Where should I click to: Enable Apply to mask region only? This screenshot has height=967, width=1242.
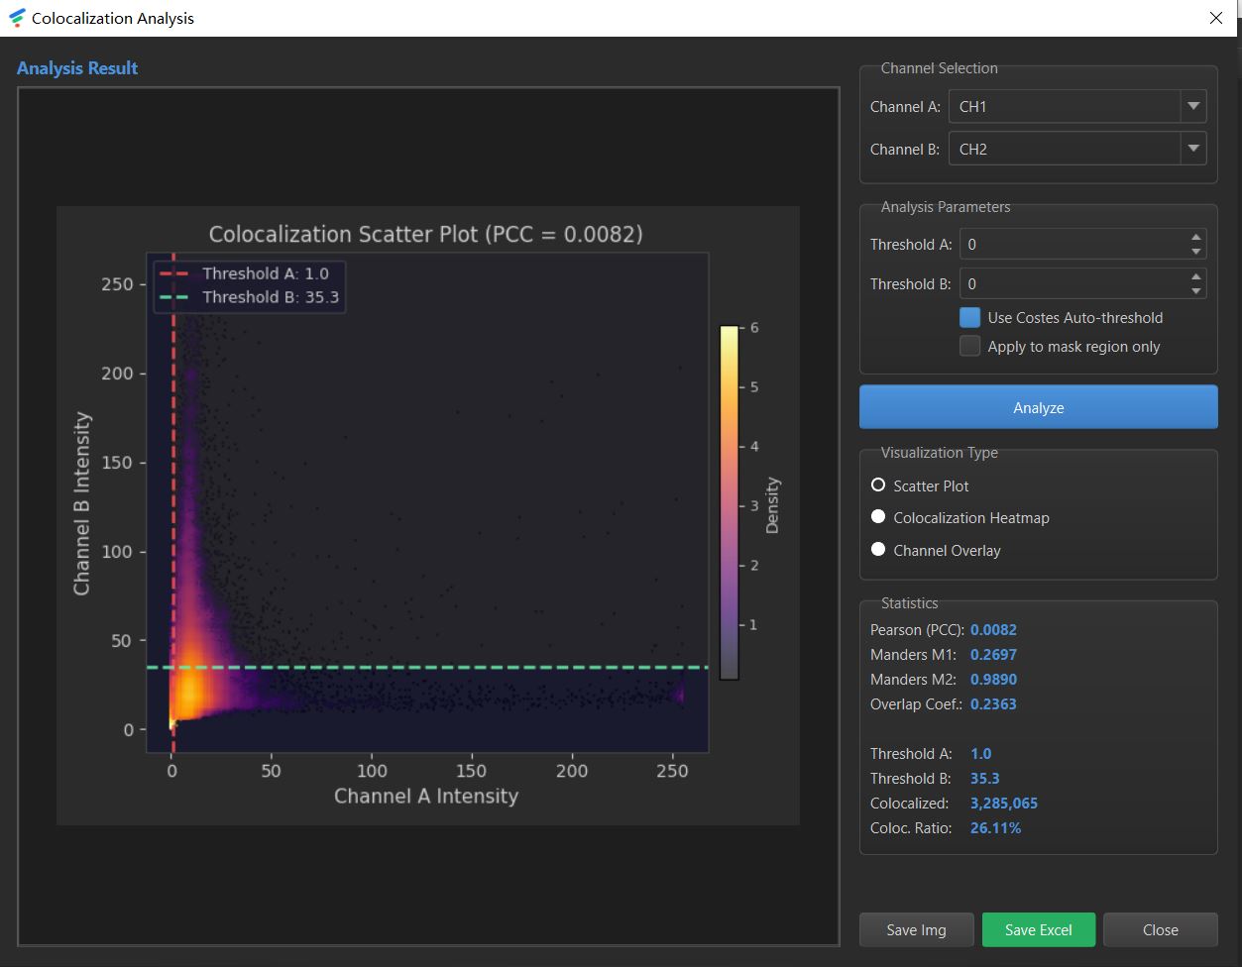point(969,347)
